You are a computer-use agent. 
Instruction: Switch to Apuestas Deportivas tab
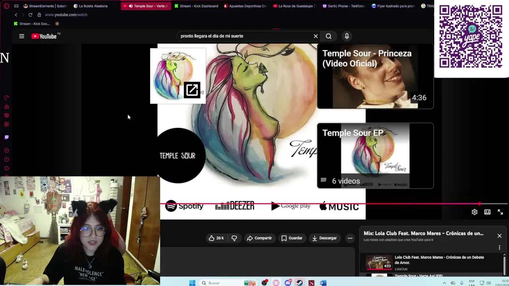(245, 6)
